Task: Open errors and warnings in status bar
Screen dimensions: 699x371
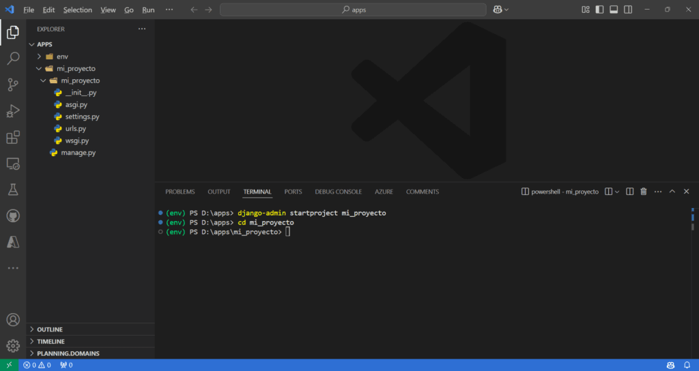Action: point(37,366)
